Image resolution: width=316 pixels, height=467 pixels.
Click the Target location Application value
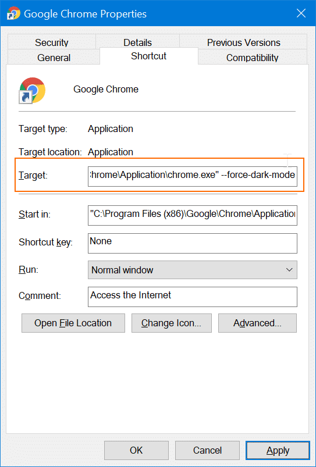tap(111, 152)
